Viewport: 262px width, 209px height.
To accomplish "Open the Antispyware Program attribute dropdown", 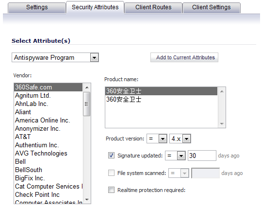I will pyautogui.click(x=55, y=57).
